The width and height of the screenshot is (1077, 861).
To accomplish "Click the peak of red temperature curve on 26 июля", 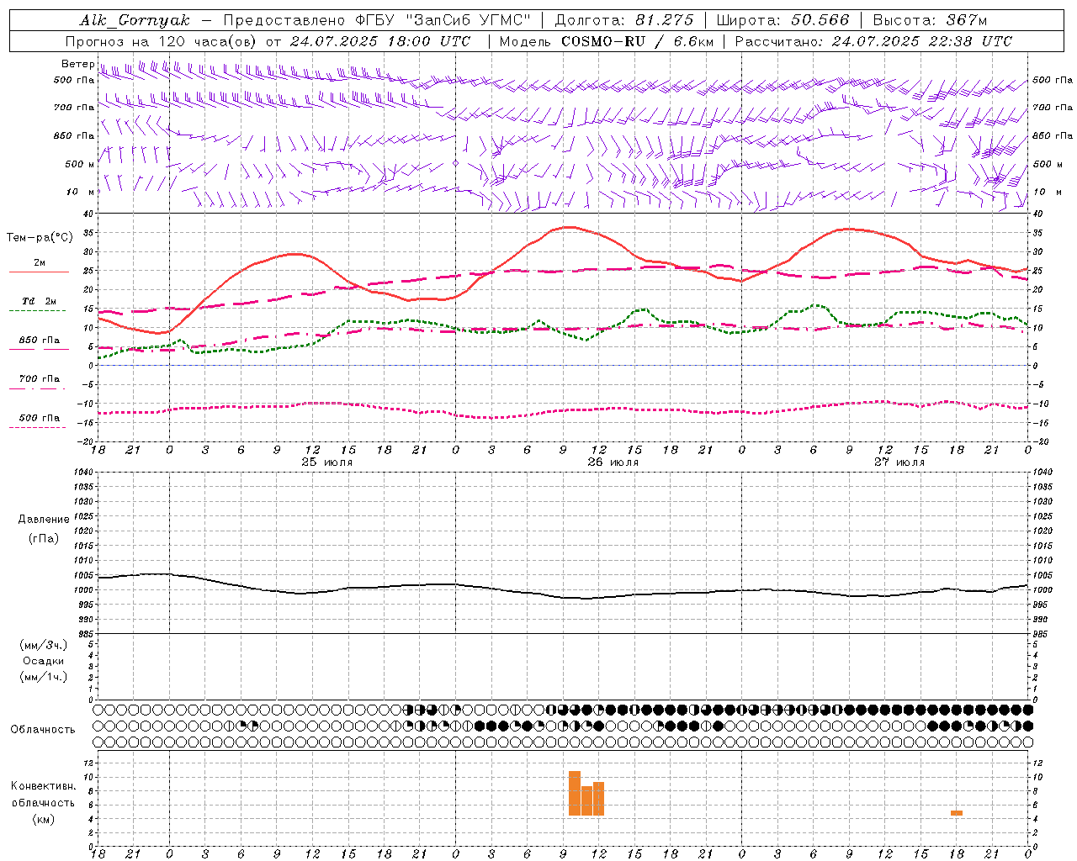I will (568, 227).
